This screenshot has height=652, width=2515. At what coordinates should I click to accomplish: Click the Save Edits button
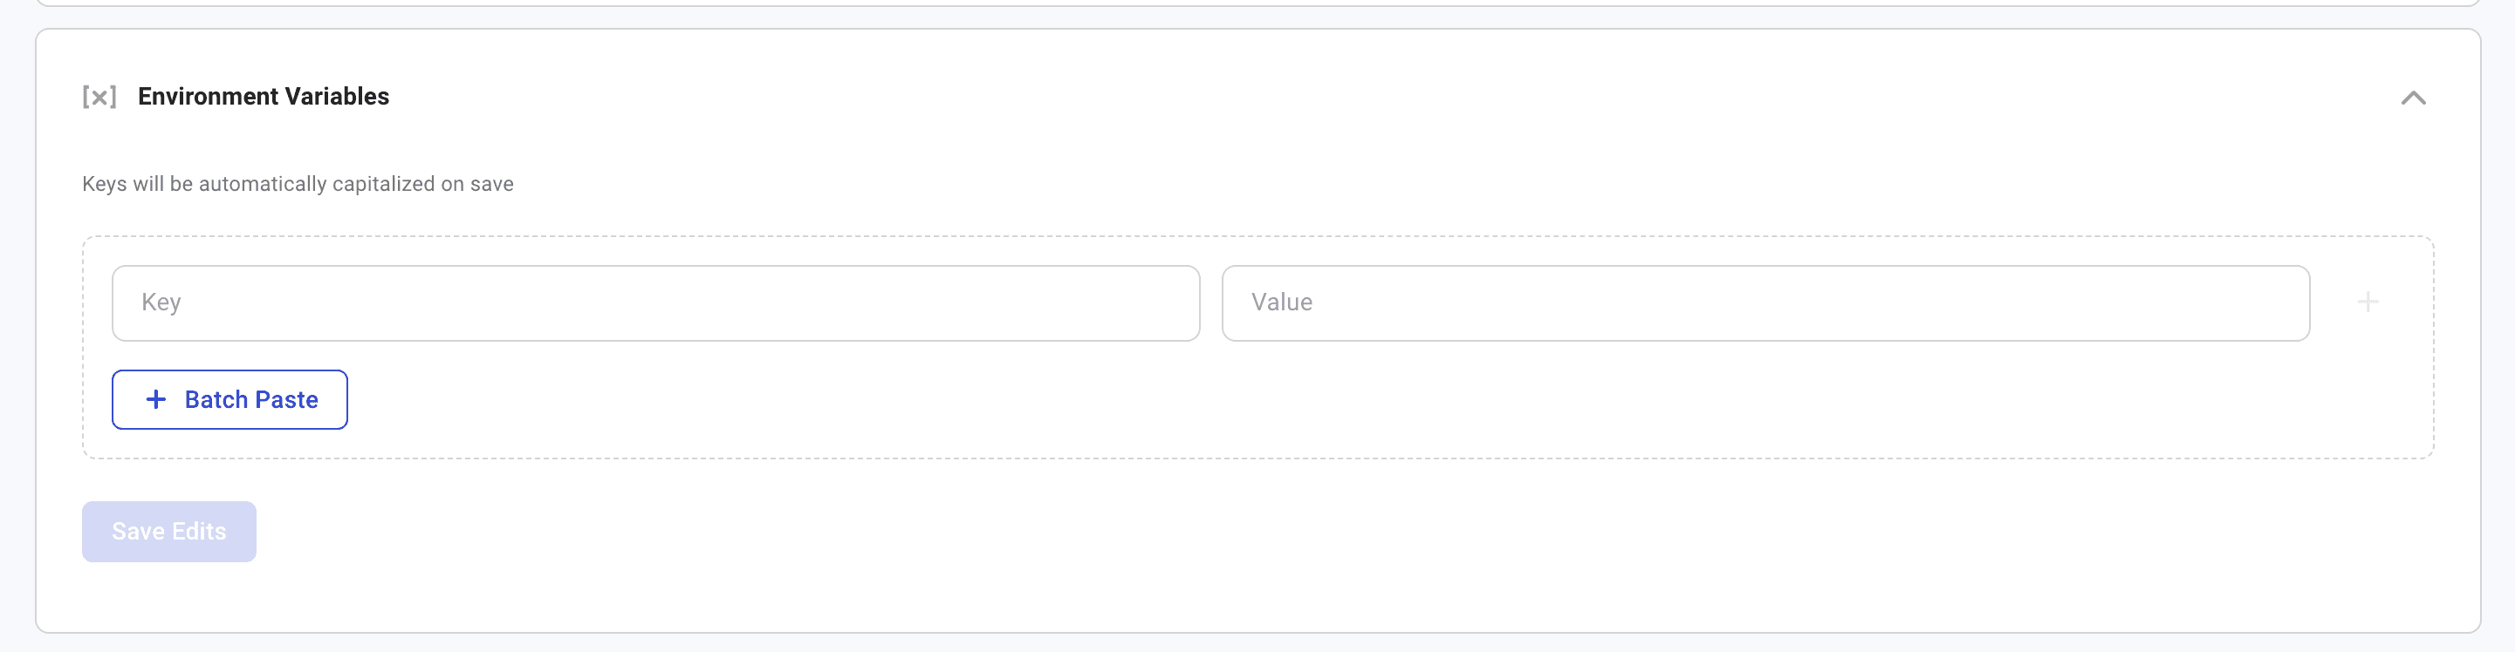click(169, 531)
